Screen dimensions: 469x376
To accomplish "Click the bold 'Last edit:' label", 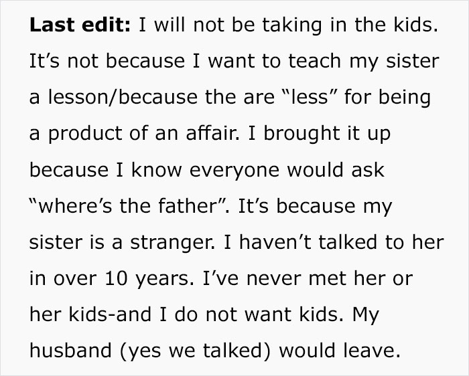I will [x=80, y=25].
